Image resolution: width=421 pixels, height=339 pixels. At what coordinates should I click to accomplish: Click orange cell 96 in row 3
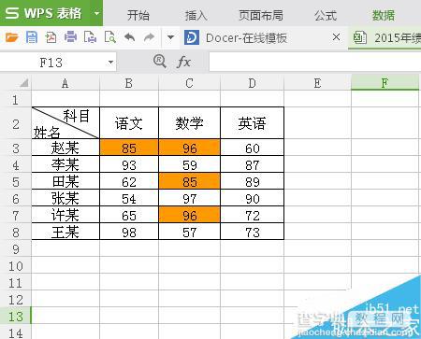pos(190,148)
